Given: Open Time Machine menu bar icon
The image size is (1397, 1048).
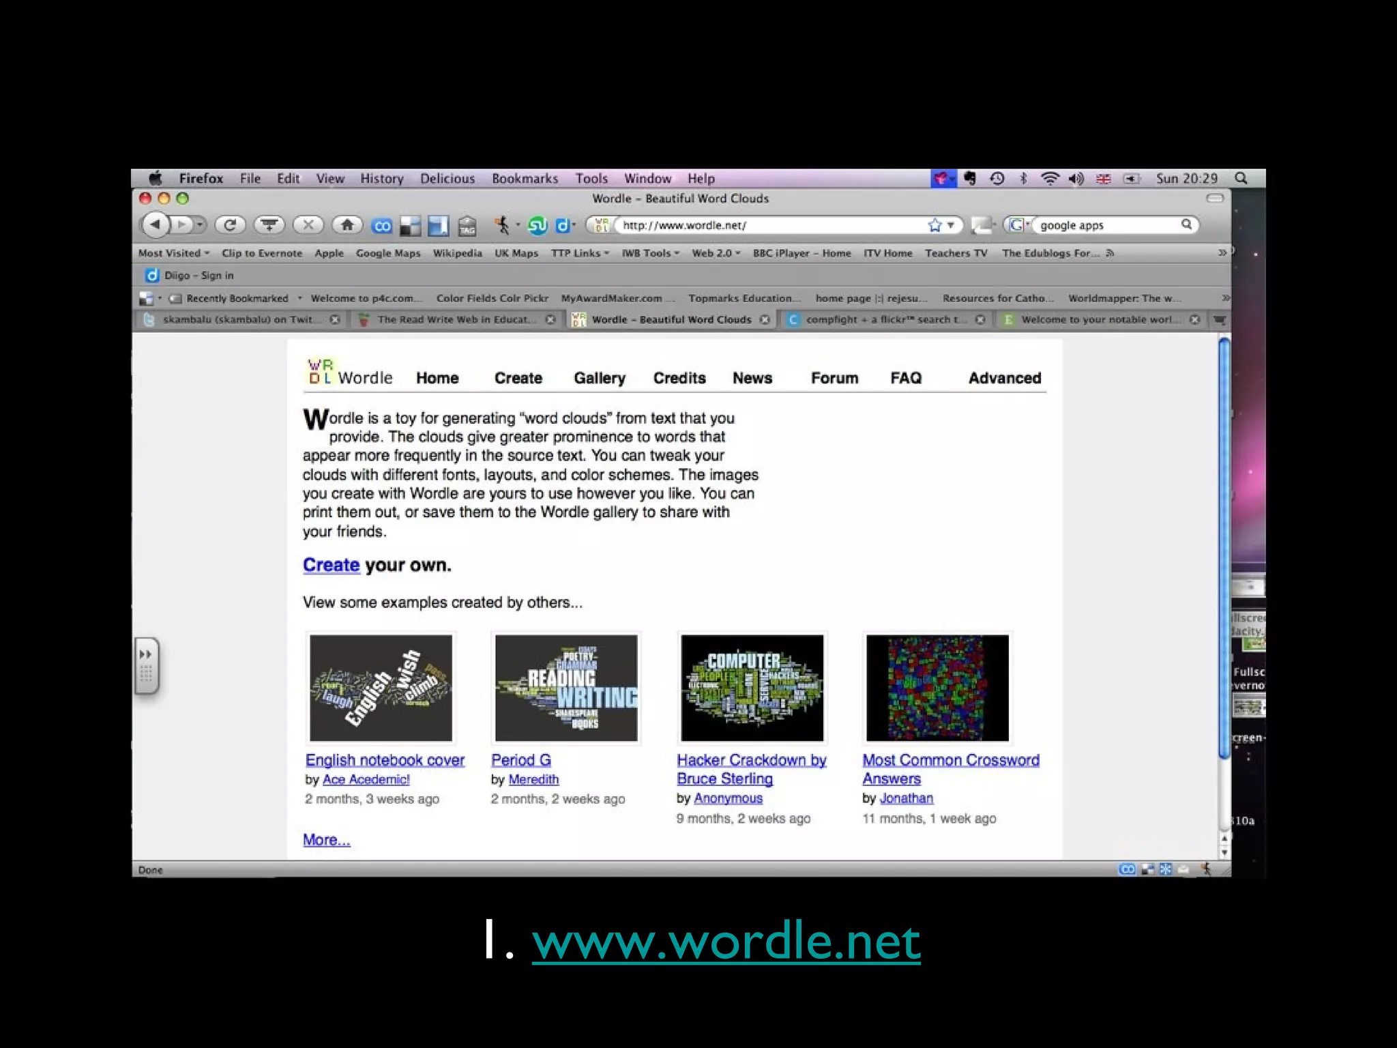Looking at the screenshot, I should 997,179.
